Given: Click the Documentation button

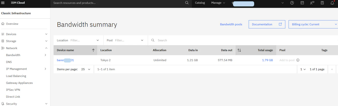Looking at the screenshot, I should pyautogui.click(x=267, y=24).
